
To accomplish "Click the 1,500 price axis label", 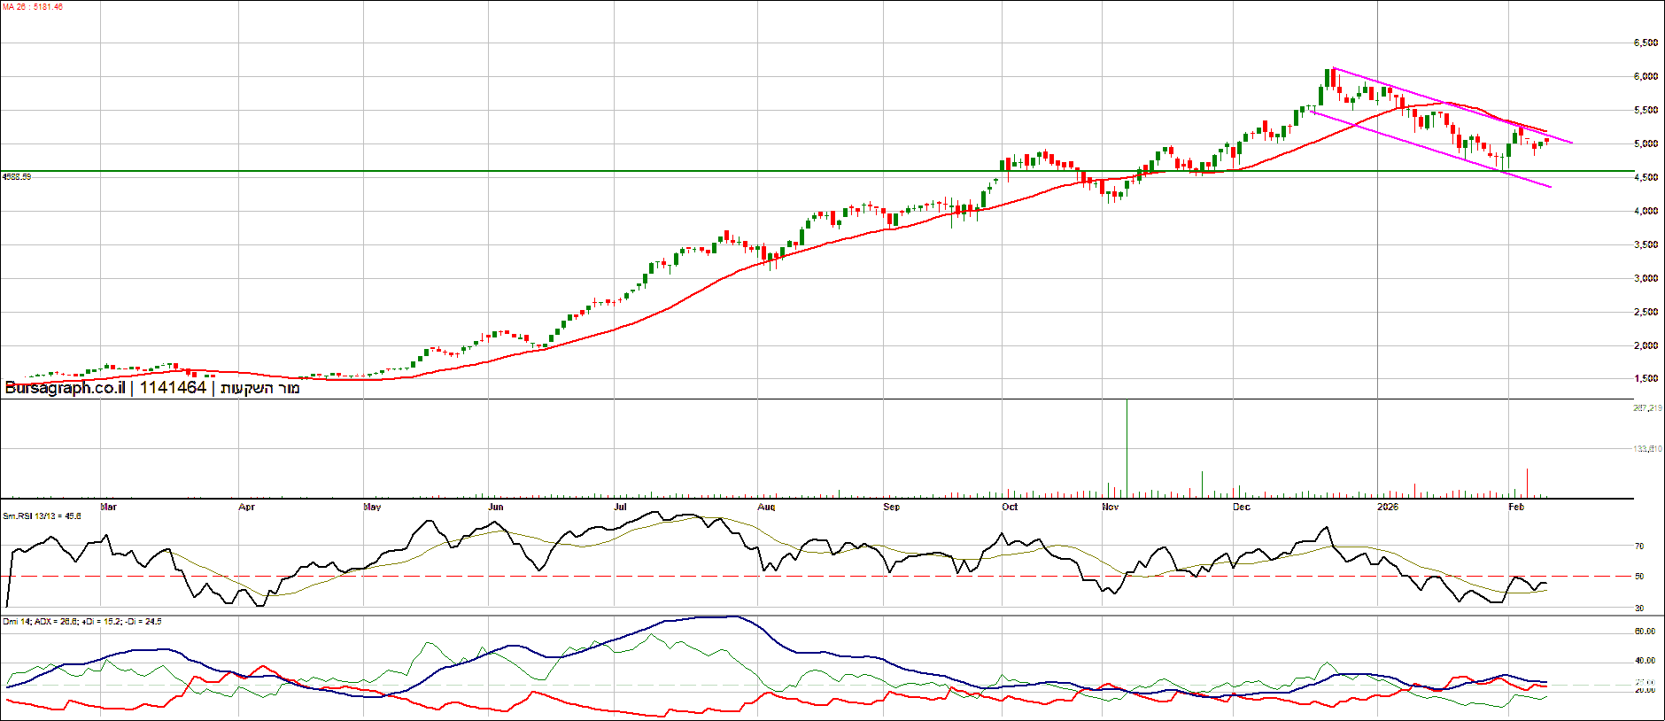I will 1646,378.
